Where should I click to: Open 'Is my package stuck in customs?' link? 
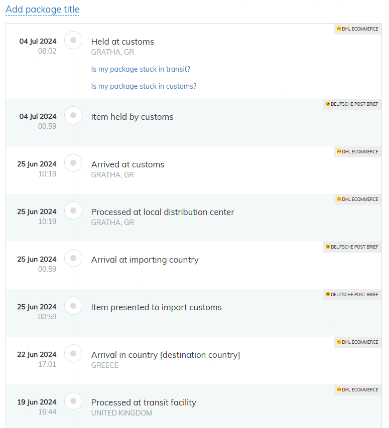(x=144, y=86)
